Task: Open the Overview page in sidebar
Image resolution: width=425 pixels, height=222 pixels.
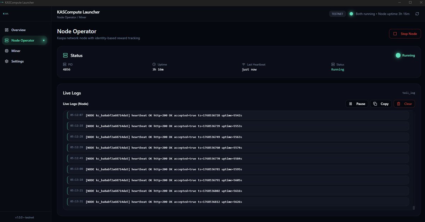Action: (24, 30)
